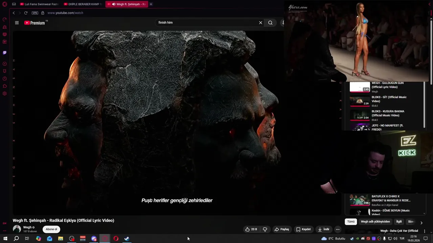Show more filter chips with right arrow

click(x=421, y=223)
